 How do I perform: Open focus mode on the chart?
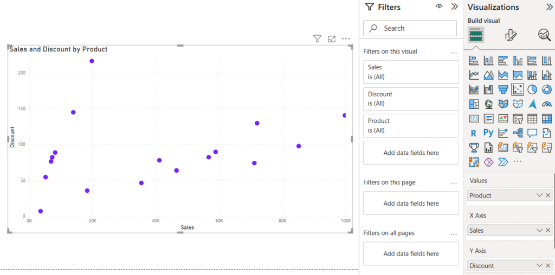pos(332,39)
